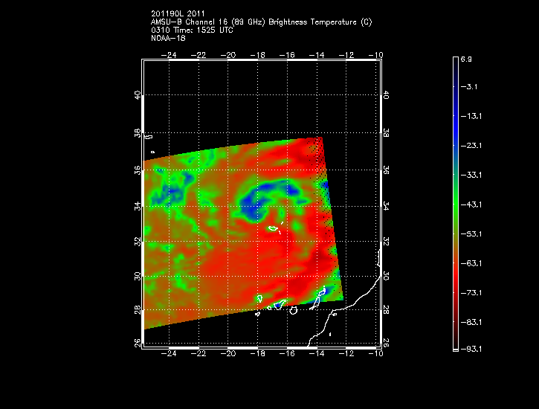Click the 40 latitude label on left axis
The width and height of the screenshot is (539, 409).
(137, 96)
